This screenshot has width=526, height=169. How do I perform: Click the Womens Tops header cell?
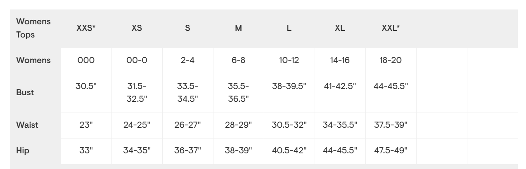[33, 29]
